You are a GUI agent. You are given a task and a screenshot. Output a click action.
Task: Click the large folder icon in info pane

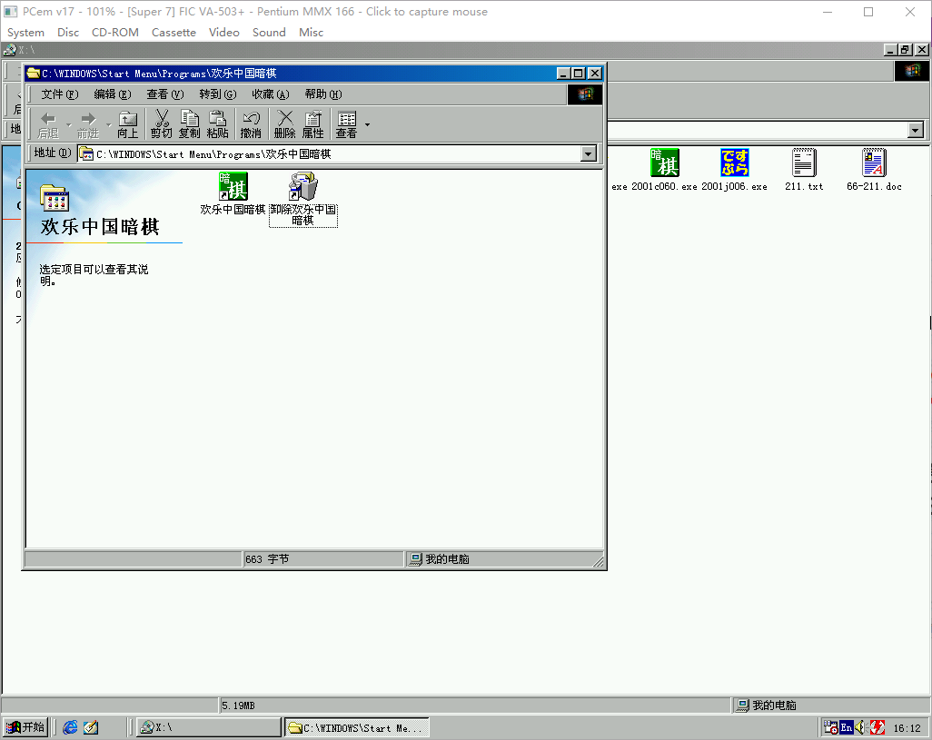pyautogui.click(x=55, y=198)
